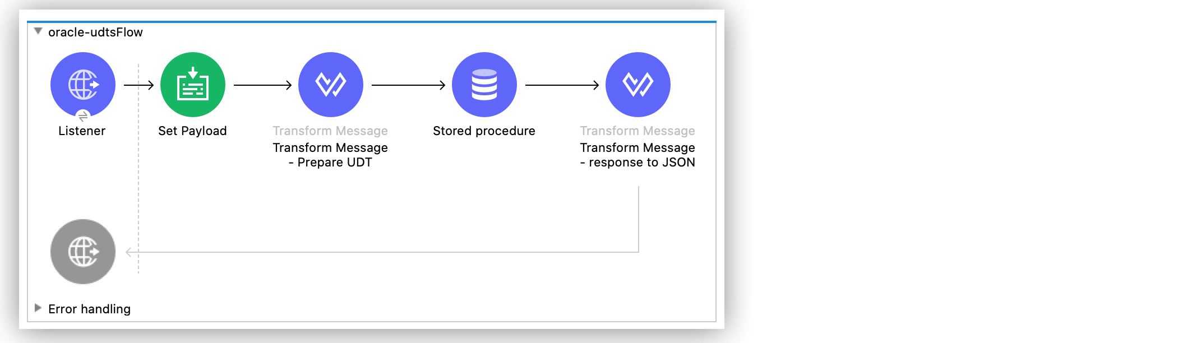Click the Stored procedure text label
The width and height of the screenshot is (1201, 343).
coord(484,131)
